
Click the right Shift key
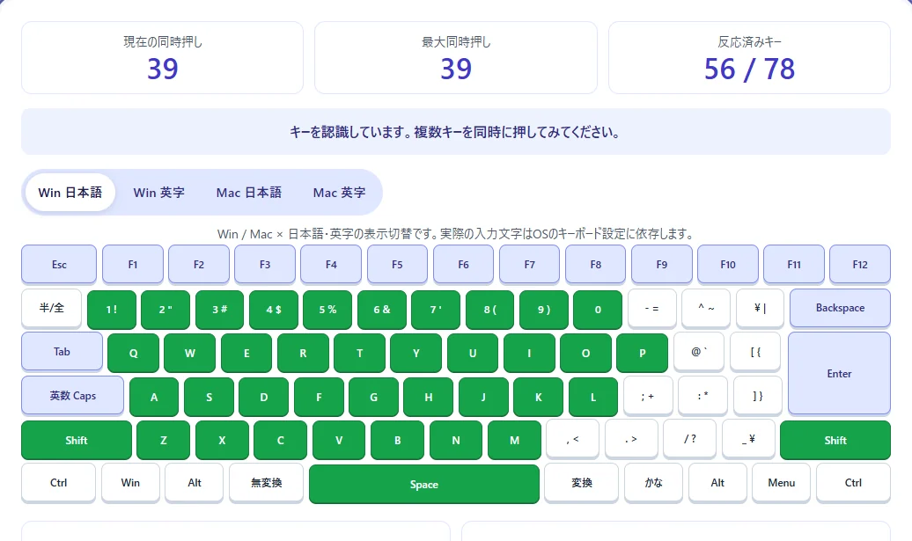[835, 441]
